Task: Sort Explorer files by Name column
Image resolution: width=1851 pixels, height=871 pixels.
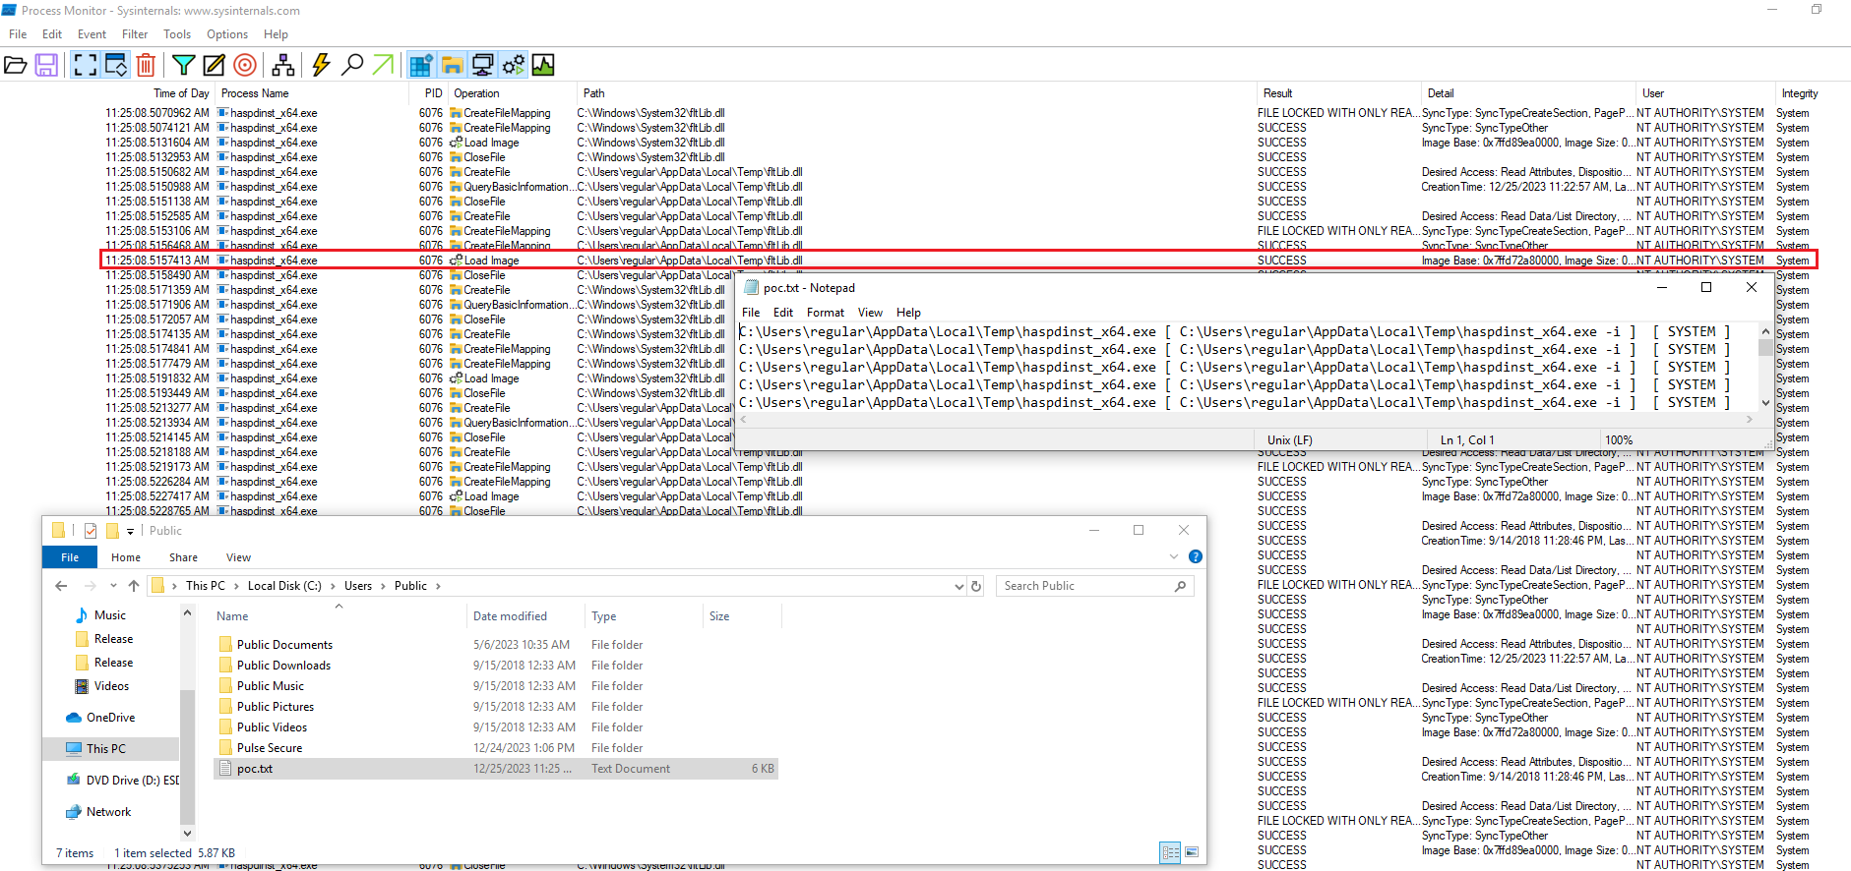Action: click(x=232, y=616)
